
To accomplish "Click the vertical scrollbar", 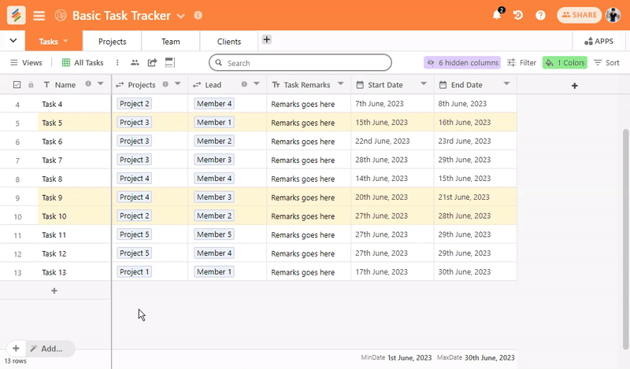I will pyautogui.click(x=625, y=239).
